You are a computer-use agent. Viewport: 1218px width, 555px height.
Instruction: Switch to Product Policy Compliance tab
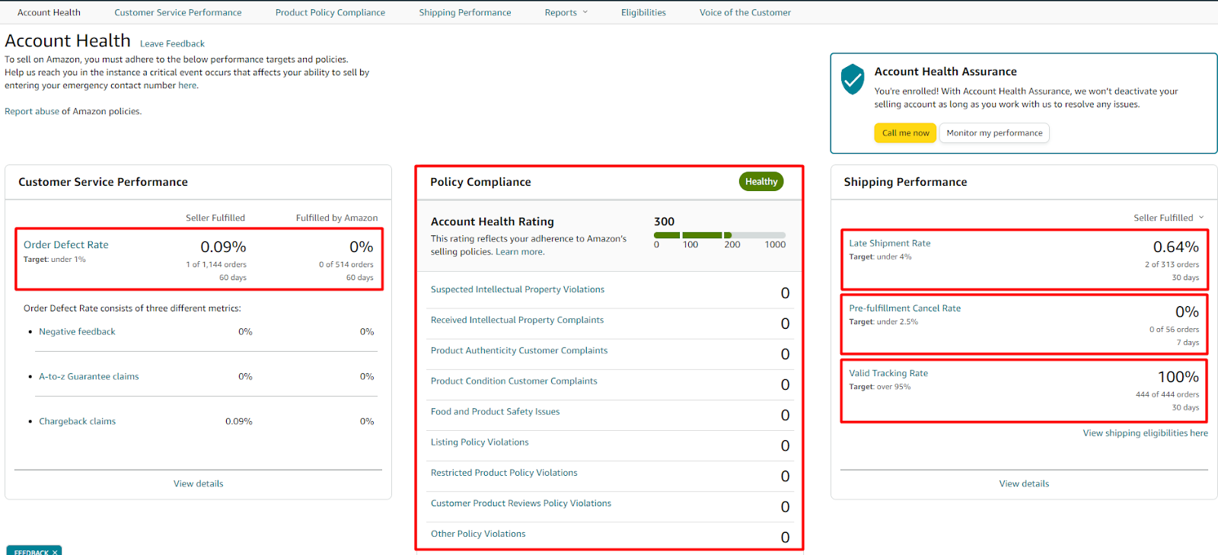pos(330,12)
